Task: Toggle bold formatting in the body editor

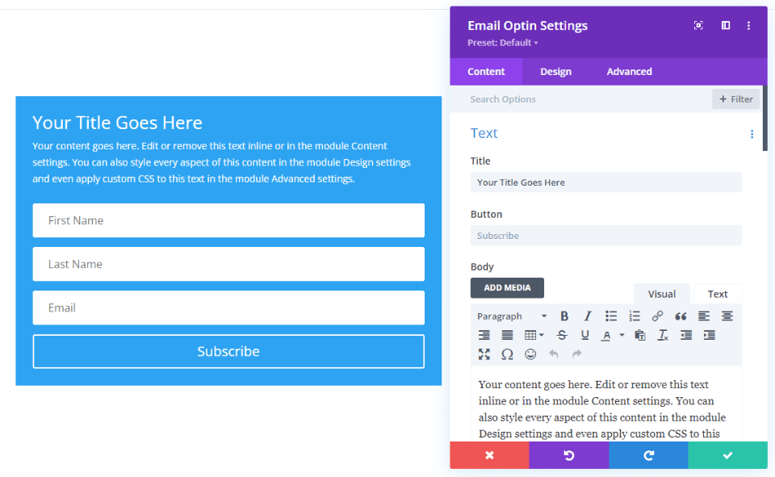Action: coord(563,316)
